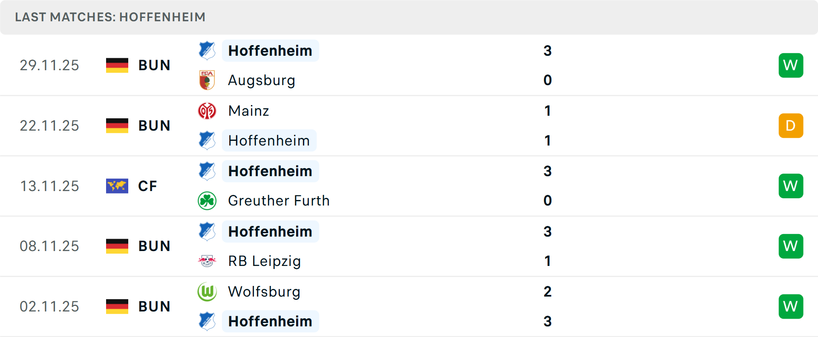
Task: Click the Augsburg club crest icon
Action: [207, 80]
